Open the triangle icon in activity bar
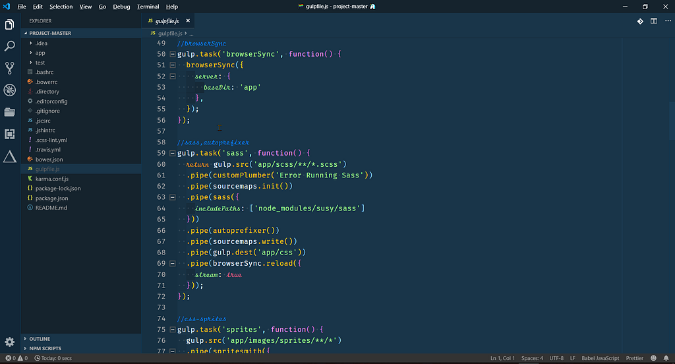Screen dimensions: 675x364 (9, 156)
